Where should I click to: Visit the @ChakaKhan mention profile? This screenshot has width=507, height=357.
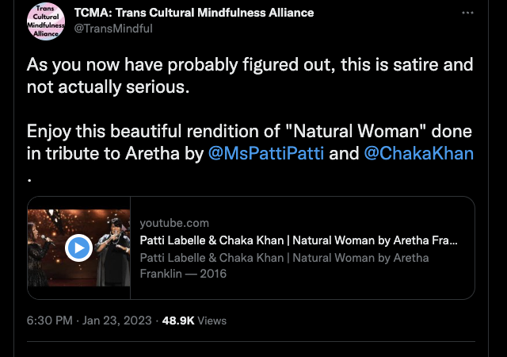(418, 153)
